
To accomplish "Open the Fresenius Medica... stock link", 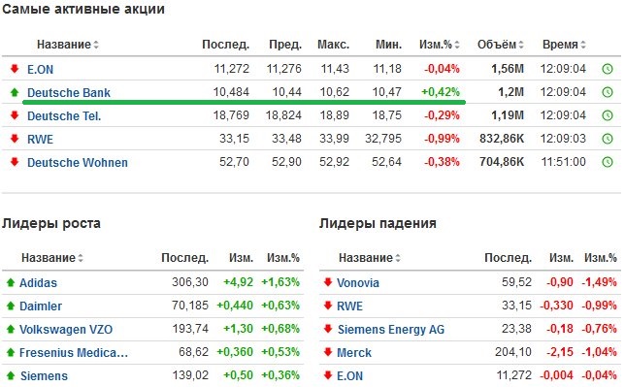I will tap(74, 353).
